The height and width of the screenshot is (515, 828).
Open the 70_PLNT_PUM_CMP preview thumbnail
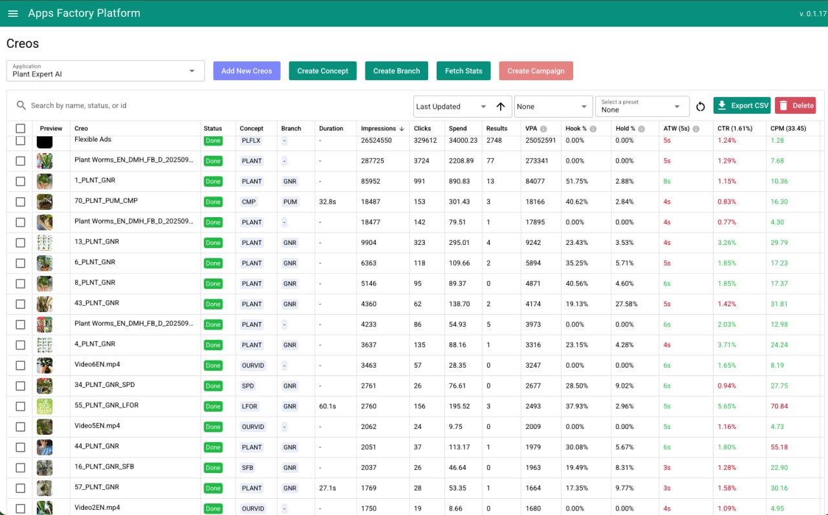point(45,202)
